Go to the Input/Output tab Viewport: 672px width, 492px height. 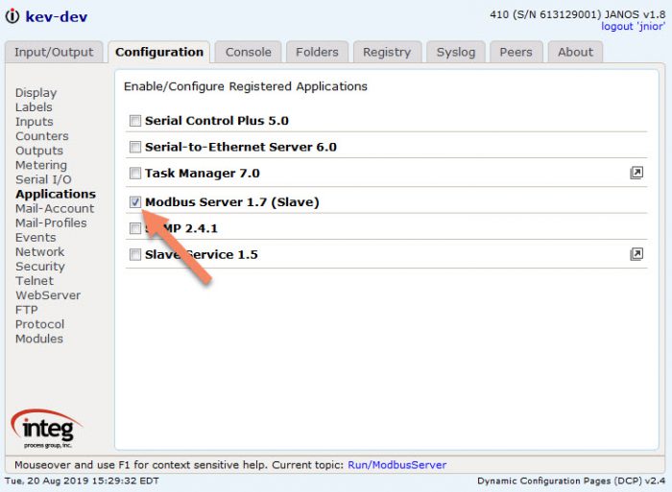54,52
